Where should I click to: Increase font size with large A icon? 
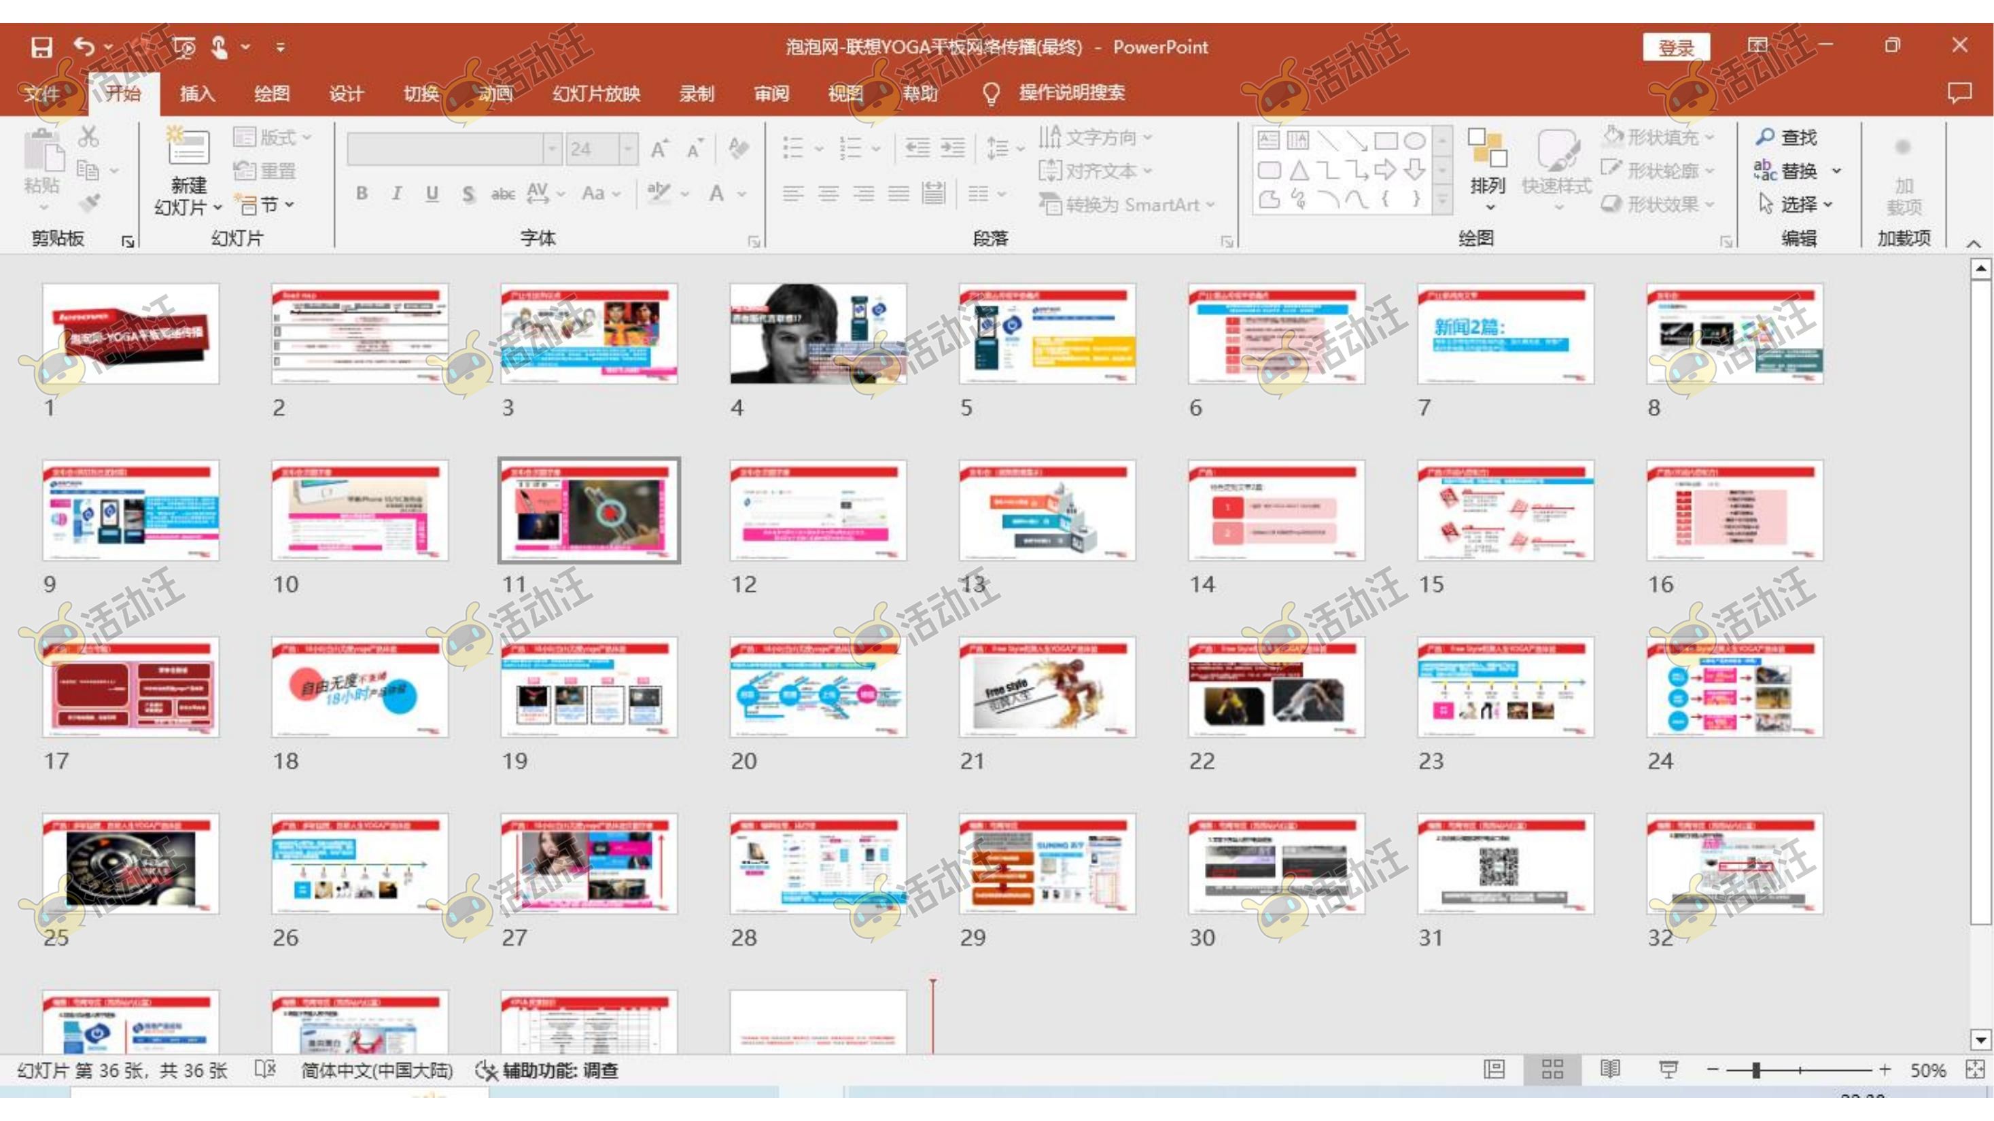(x=659, y=149)
